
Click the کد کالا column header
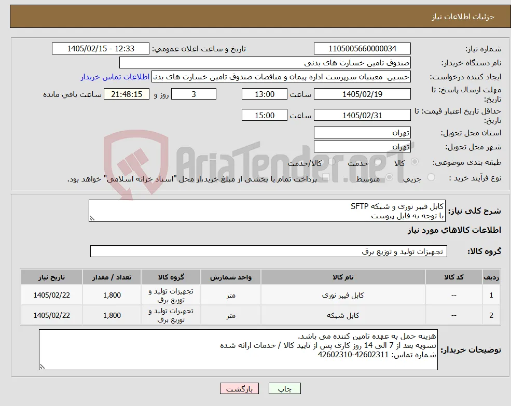[453, 277]
